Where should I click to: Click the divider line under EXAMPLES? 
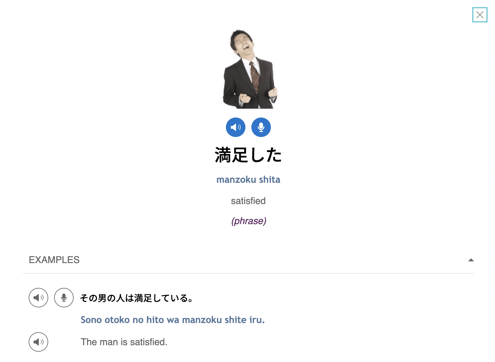pos(248,273)
